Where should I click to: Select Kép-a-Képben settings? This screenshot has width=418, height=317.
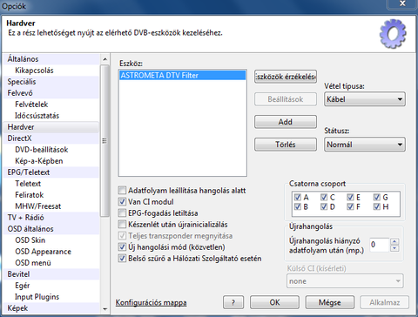pos(51,161)
